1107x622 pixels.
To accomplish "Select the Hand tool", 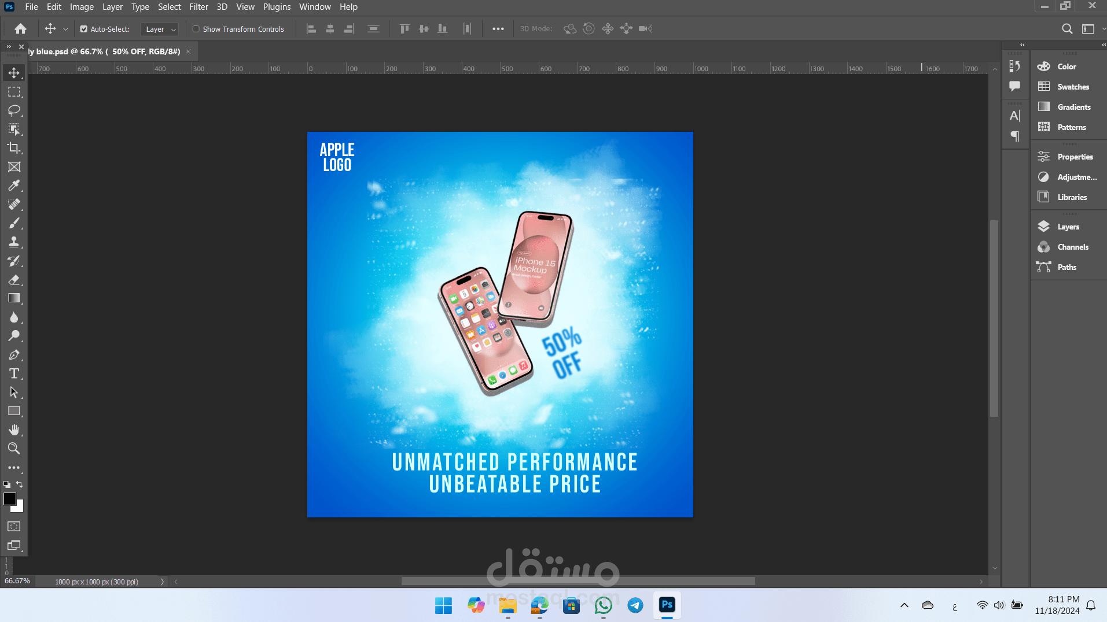I will point(14,430).
